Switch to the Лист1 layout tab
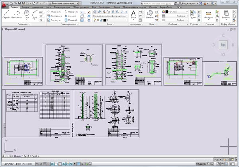The height and width of the screenshot is (167, 239). (x=27, y=156)
